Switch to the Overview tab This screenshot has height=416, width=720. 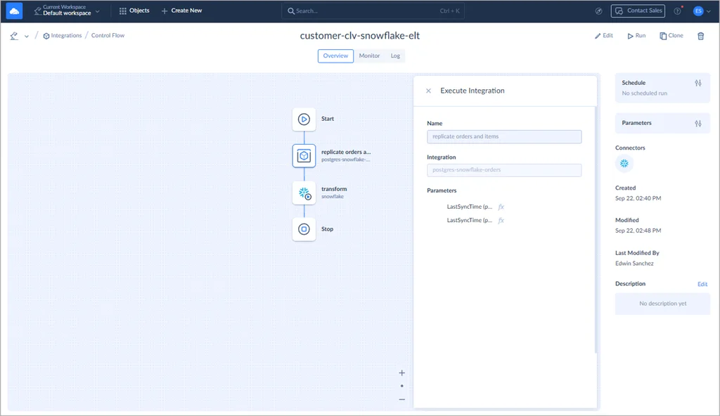335,56
